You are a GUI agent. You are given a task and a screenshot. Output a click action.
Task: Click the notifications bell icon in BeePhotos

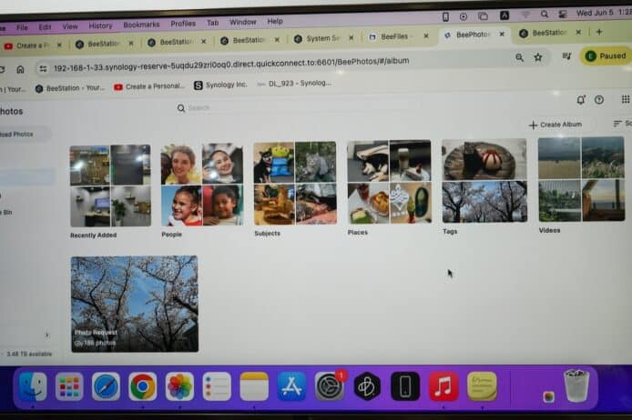(x=581, y=100)
